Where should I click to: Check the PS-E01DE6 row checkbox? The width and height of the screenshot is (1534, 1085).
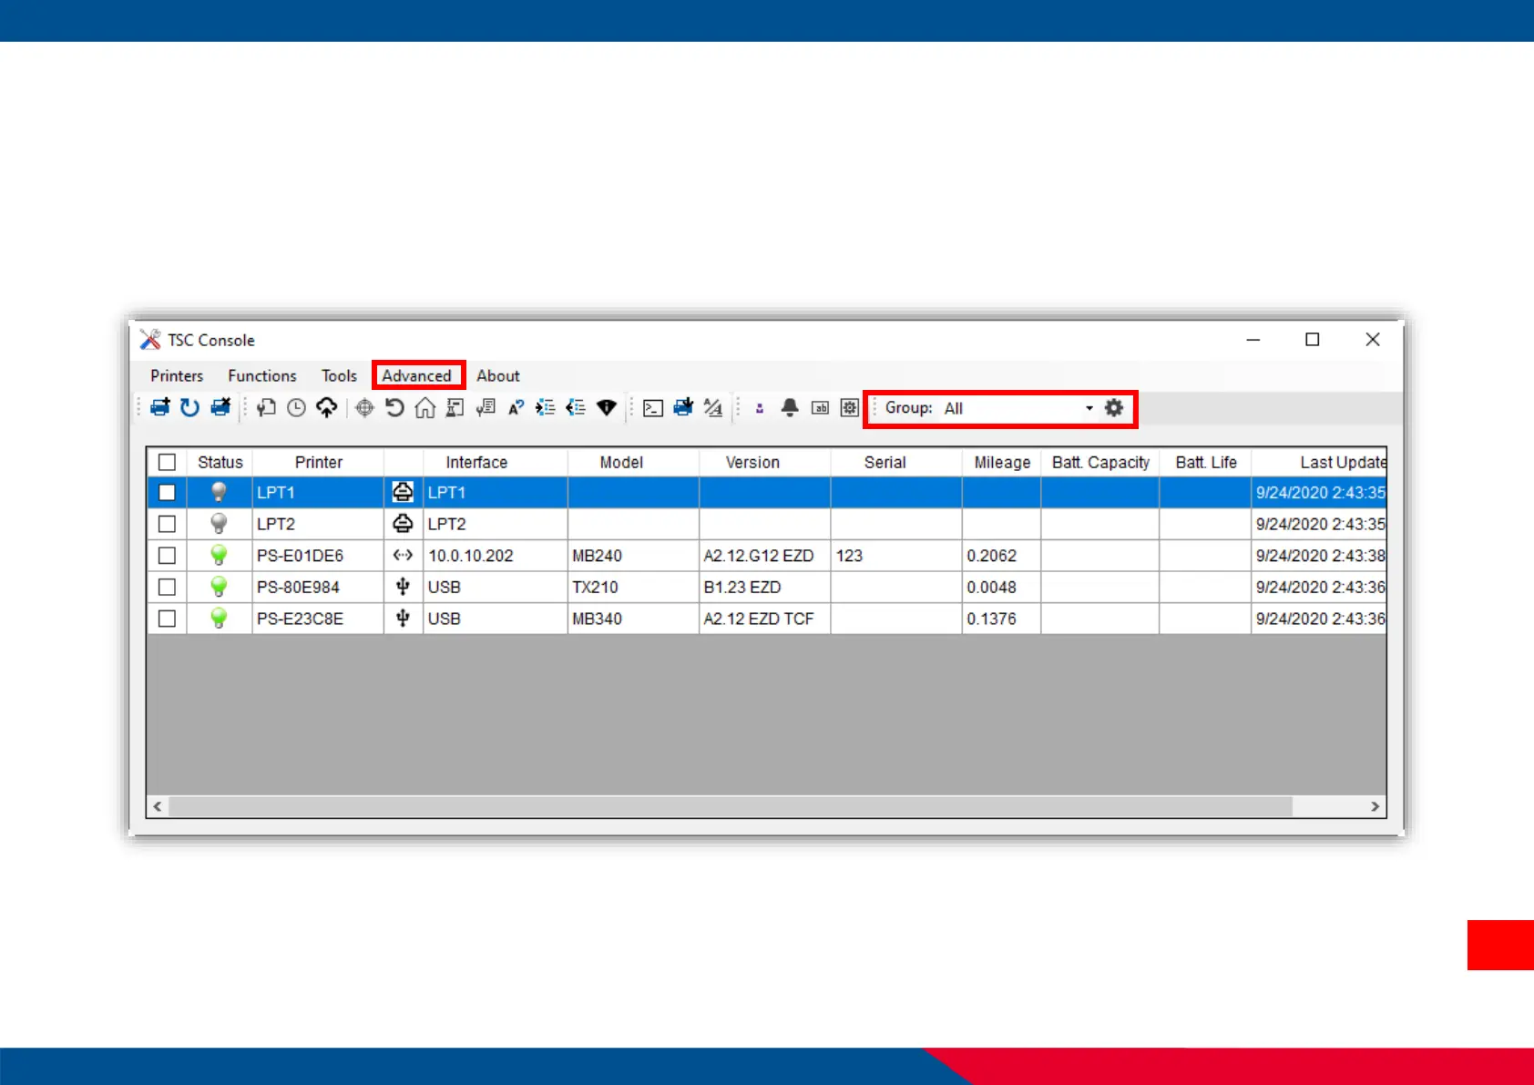click(x=167, y=555)
